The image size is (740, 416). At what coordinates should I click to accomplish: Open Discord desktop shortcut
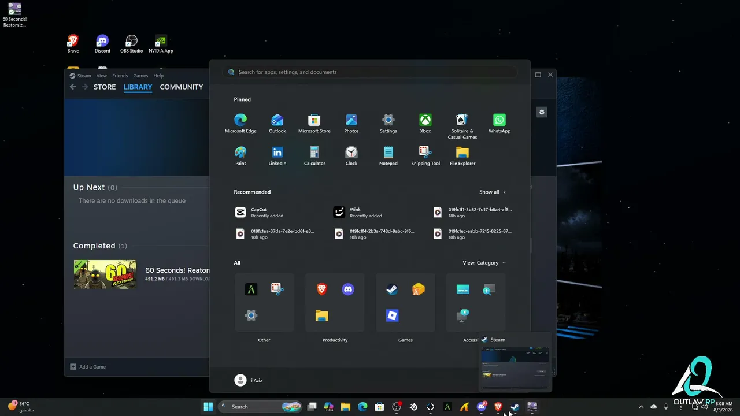click(x=102, y=44)
